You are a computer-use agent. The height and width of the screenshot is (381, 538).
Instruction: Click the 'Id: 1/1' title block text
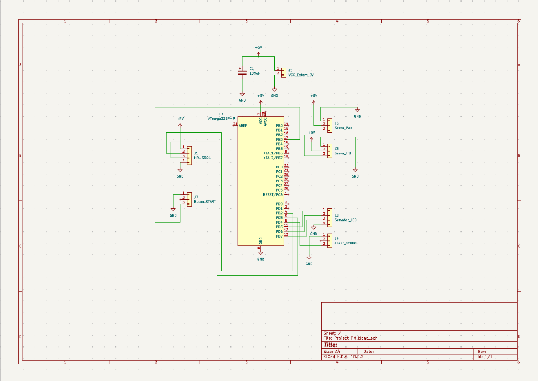(x=485, y=356)
